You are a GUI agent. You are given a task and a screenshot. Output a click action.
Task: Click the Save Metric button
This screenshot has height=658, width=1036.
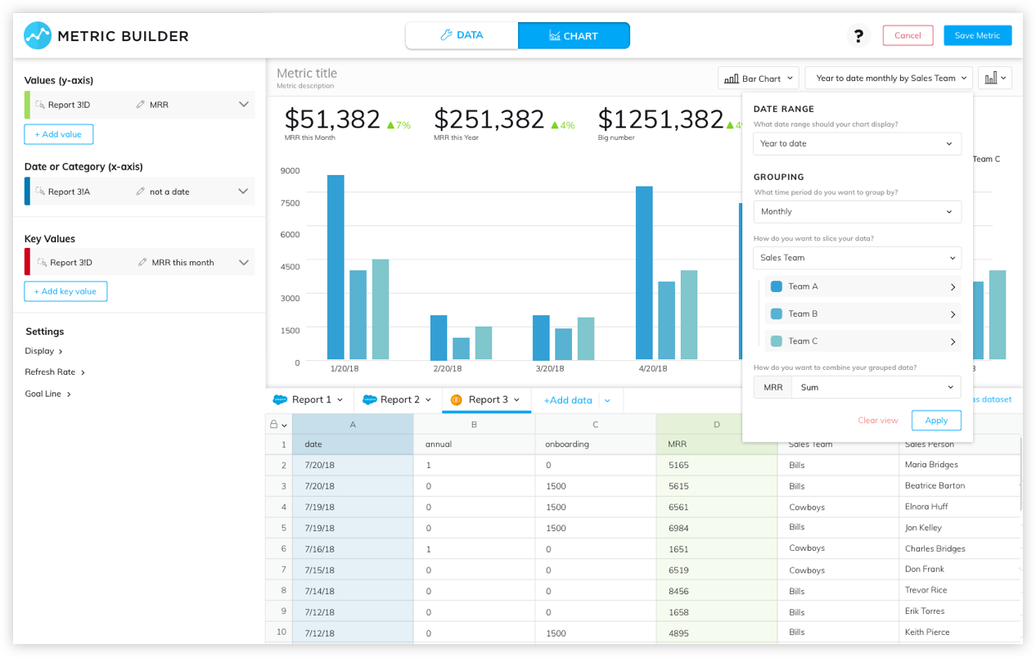pyautogui.click(x=977, y=35)
